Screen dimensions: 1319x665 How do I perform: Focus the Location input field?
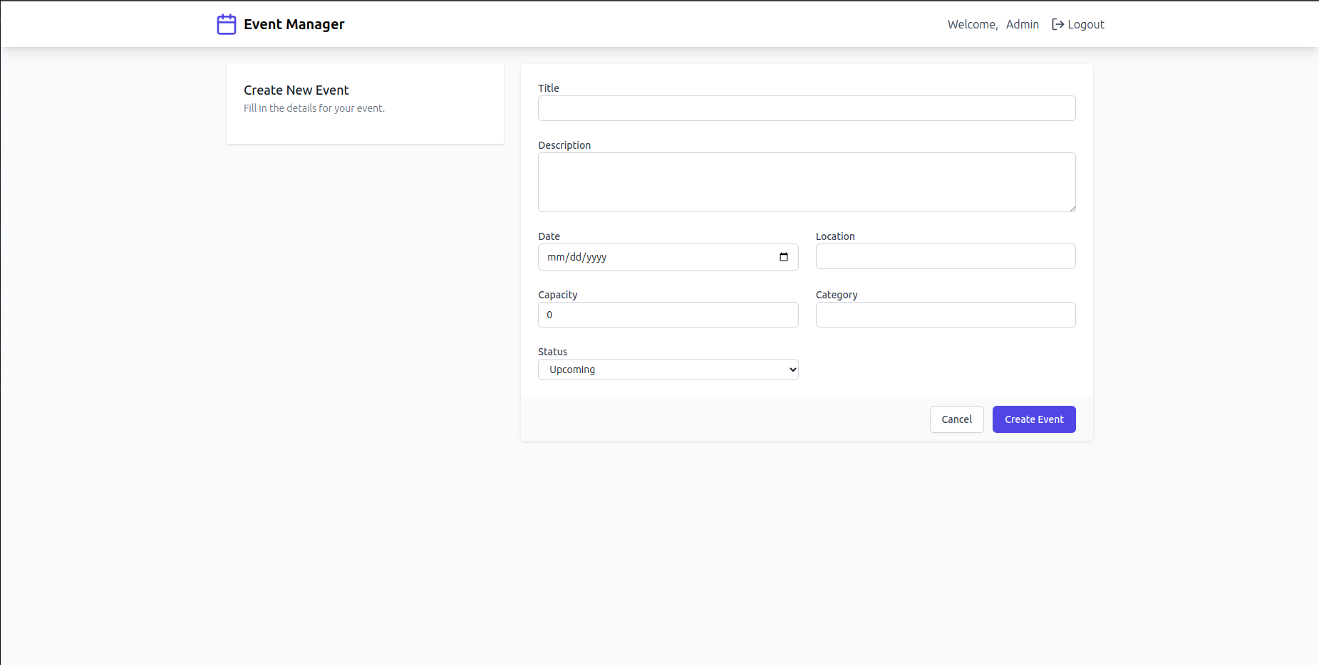[x=946, y=256]
